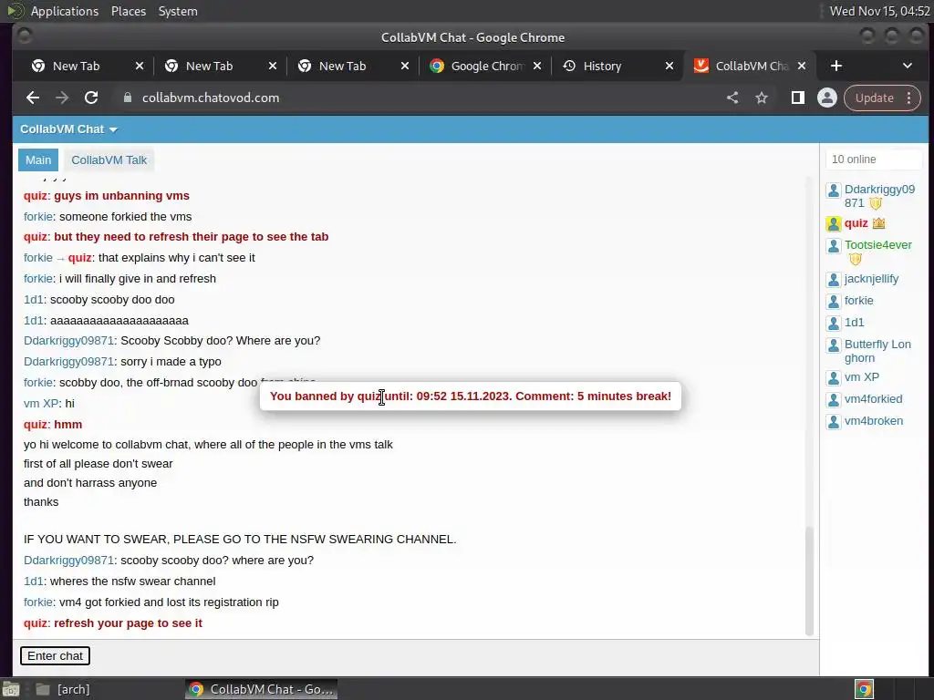Click the Chrome icon in the system tray

click(864, 689)
